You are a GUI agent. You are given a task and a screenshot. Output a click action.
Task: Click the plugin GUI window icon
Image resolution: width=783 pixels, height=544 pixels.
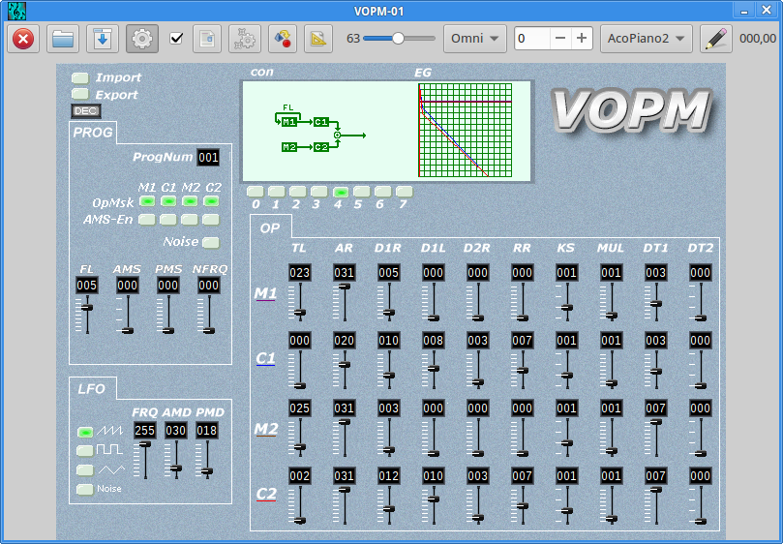[207, 39]
